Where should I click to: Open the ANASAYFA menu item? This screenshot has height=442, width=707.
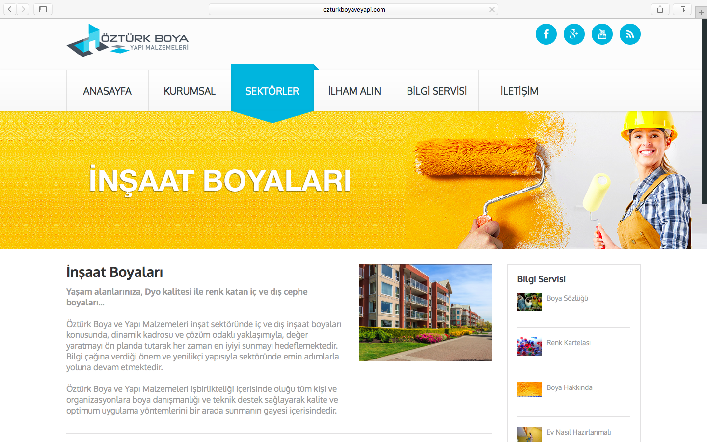pos(108,91)
